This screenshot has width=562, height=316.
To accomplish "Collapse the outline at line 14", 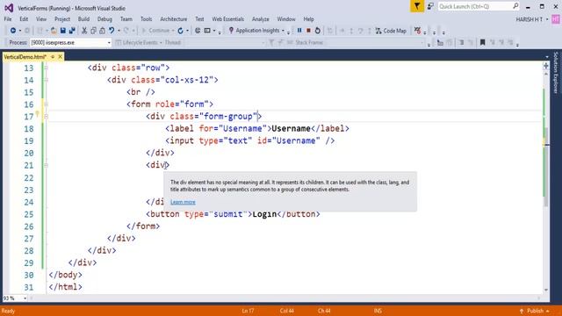I will pyautogui.click(x=46, y=80).
